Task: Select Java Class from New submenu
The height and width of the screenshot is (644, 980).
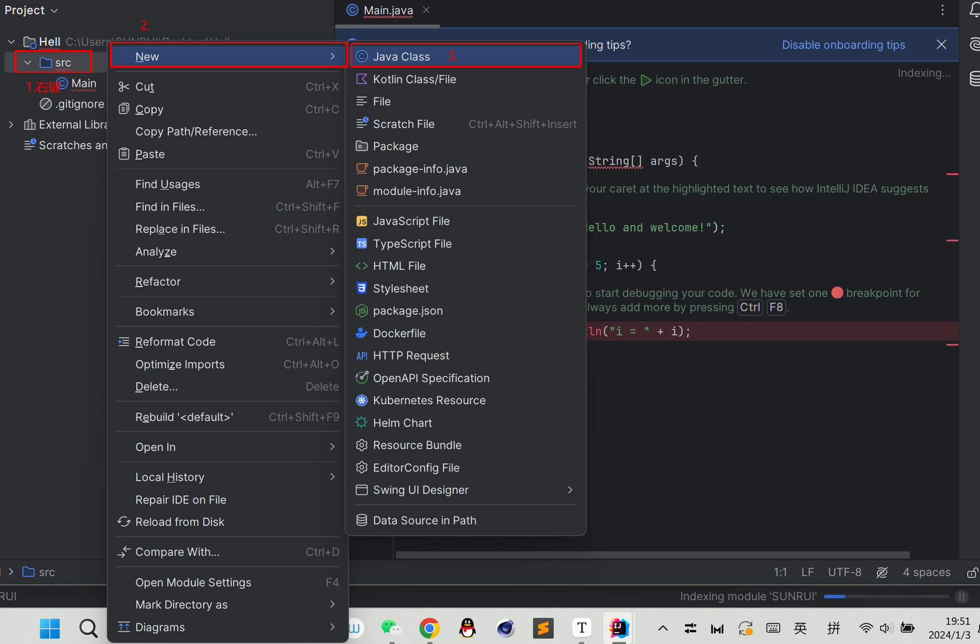Action: [401, 57]
